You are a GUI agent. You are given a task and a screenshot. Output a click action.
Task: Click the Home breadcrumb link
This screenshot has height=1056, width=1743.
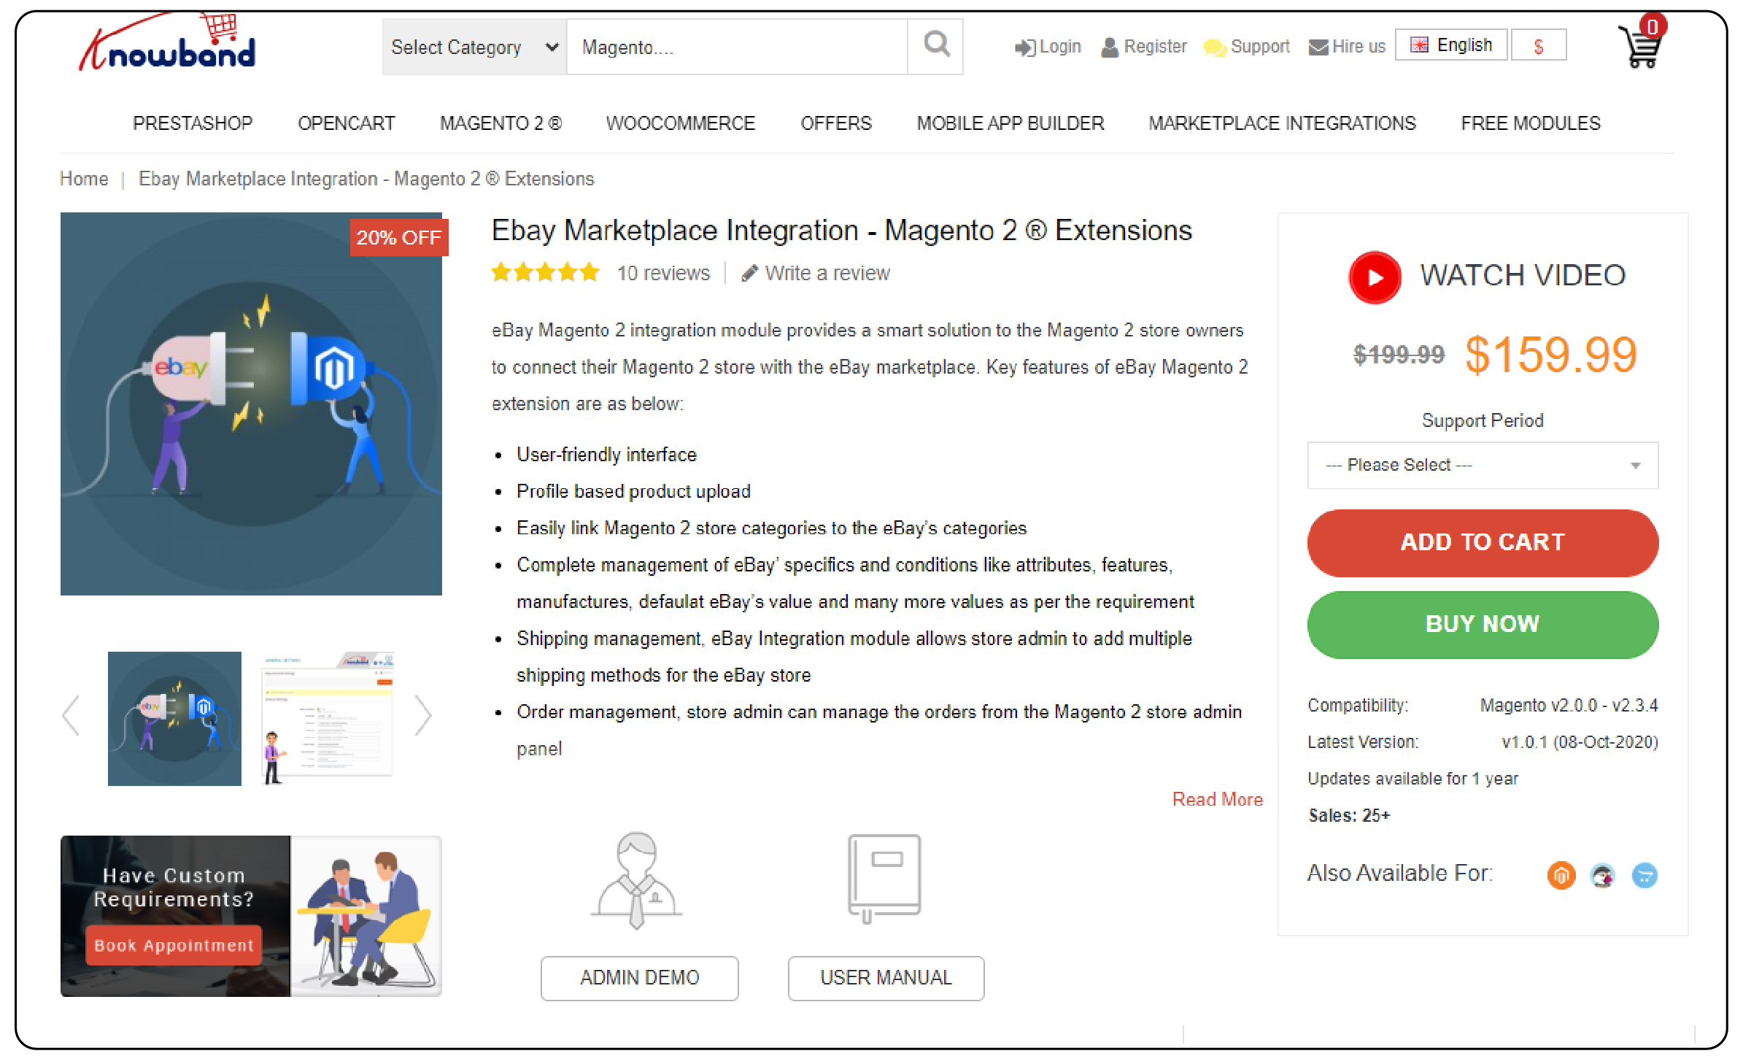click(x=84, y=179)
